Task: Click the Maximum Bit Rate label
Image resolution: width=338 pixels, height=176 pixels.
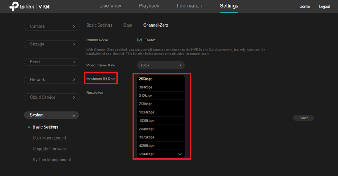Action: (x=101, y=79)
